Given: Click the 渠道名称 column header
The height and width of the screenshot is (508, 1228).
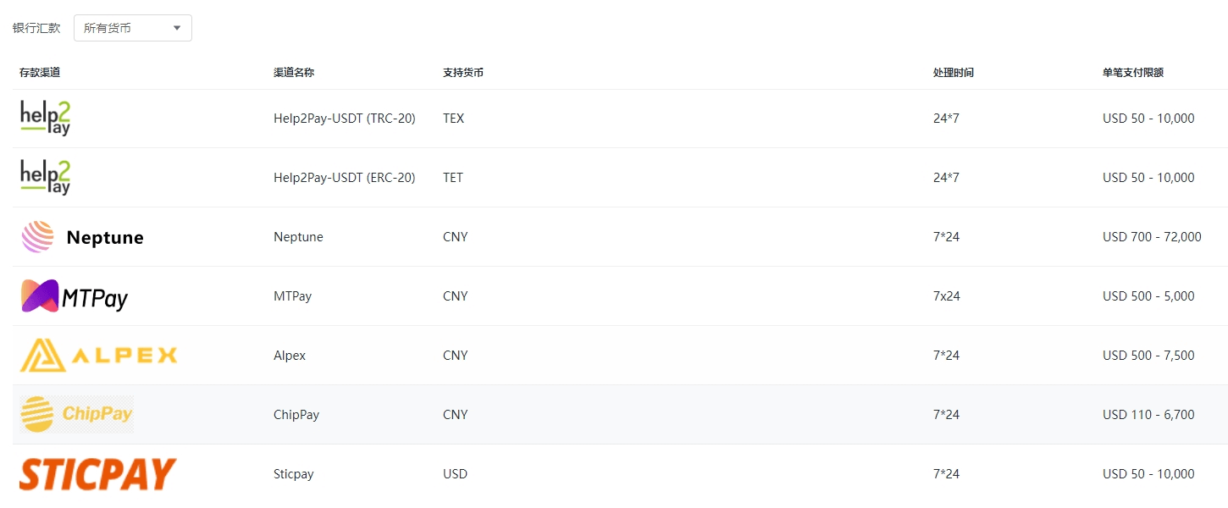Looking at the screenshot, I should [x=294, y=73].
